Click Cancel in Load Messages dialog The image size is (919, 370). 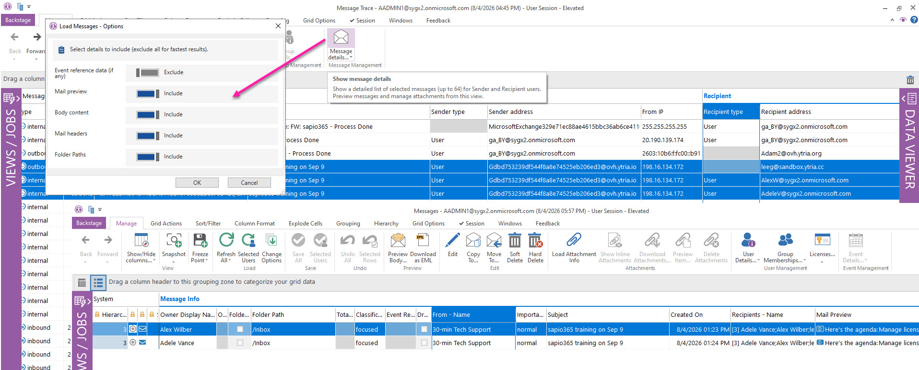[249, 183]
